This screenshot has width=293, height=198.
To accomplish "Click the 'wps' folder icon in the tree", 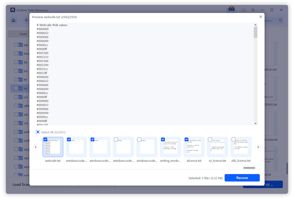I will pos(21,167).
